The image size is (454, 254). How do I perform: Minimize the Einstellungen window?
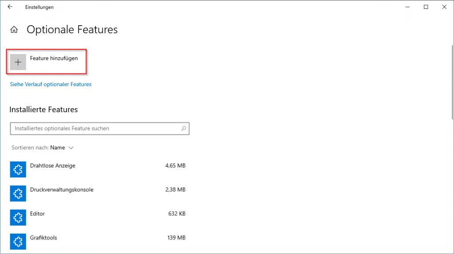(406, 7)
